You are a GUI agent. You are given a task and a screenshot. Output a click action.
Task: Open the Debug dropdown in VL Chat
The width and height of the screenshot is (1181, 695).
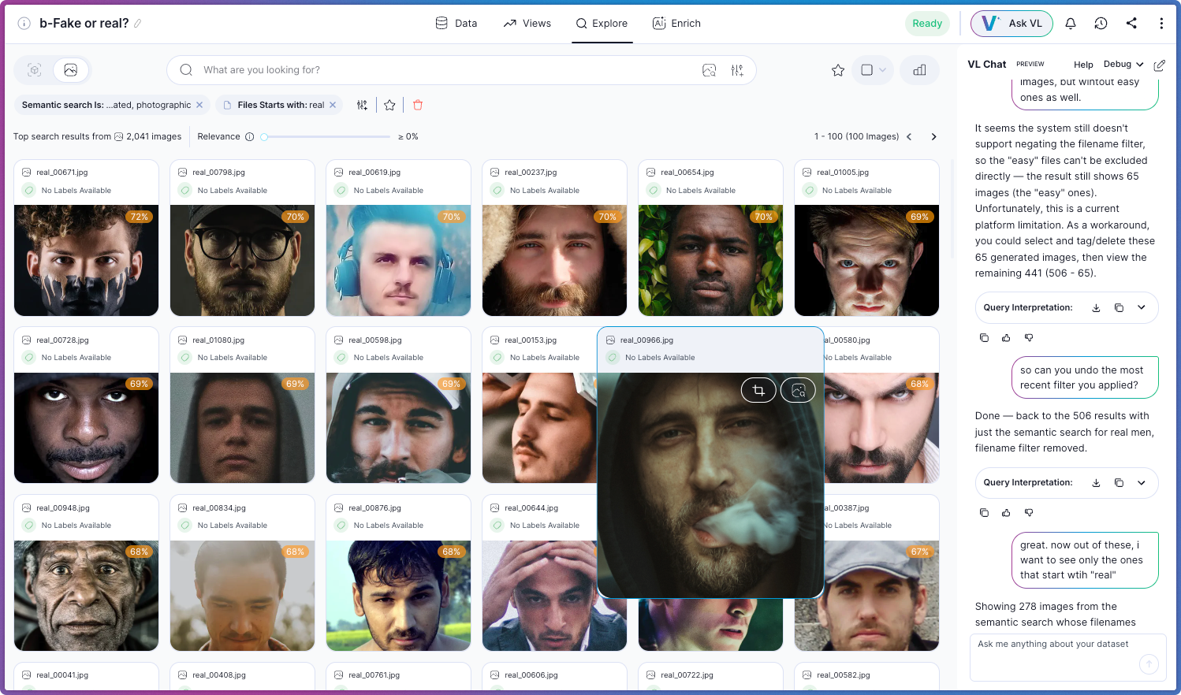[1123, 64]
